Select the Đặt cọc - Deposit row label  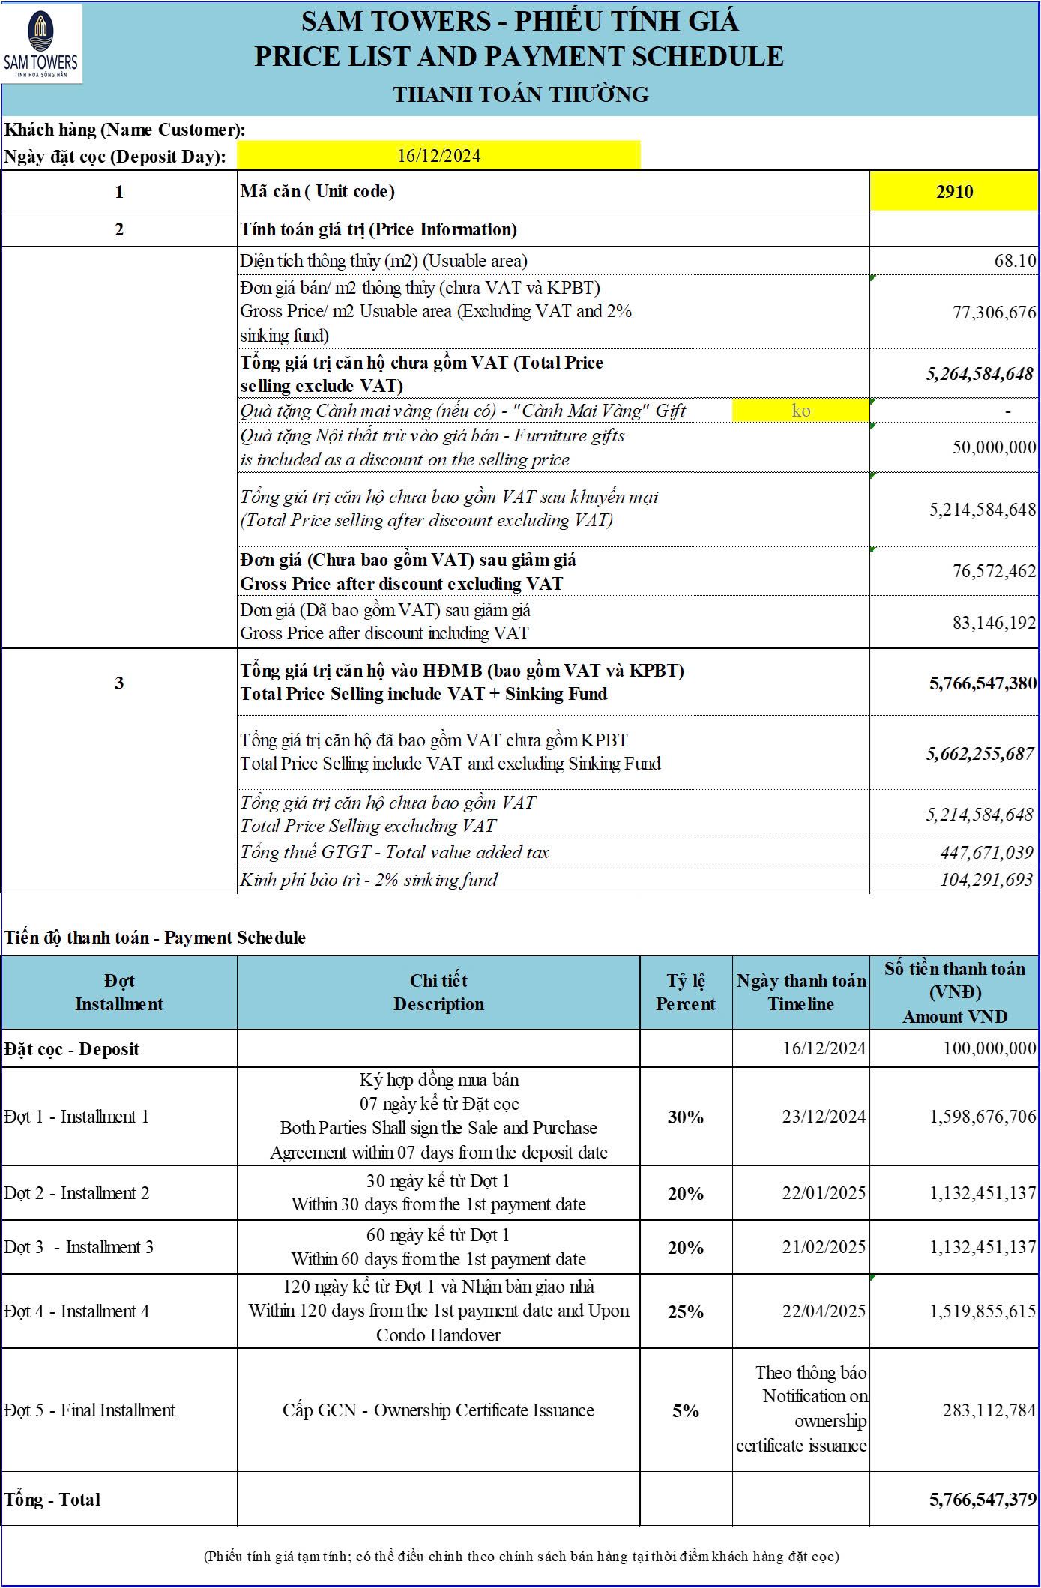72,1049
